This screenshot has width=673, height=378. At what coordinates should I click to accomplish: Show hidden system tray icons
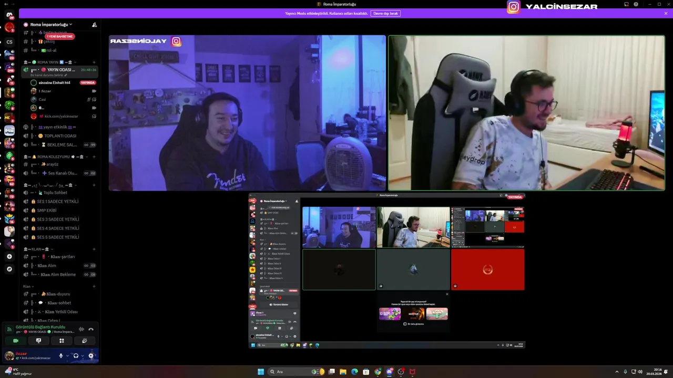(617, 372)
